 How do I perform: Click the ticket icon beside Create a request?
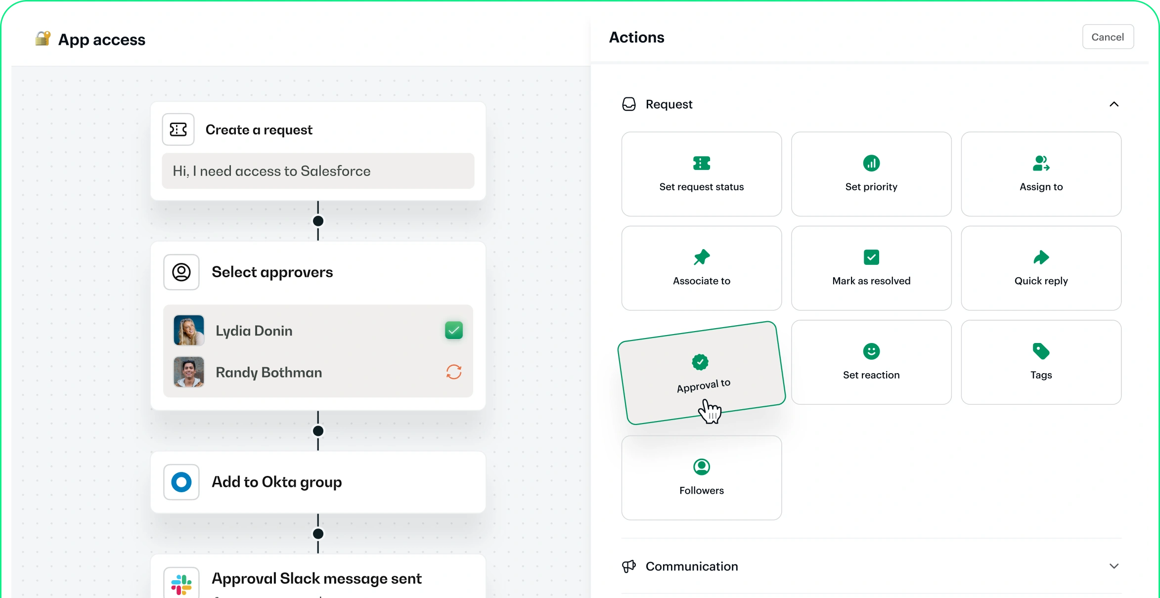pyautogui.click(x=178, y=129)
